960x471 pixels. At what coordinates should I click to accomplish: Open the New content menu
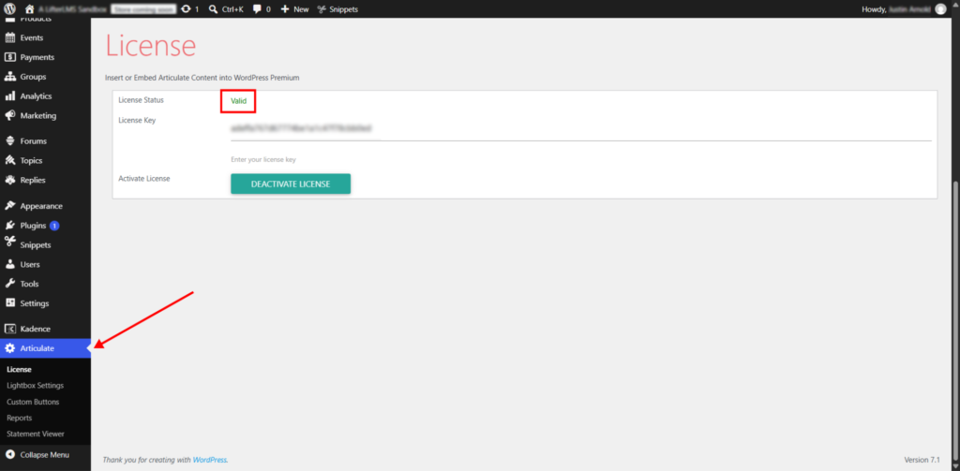(294, 9)
